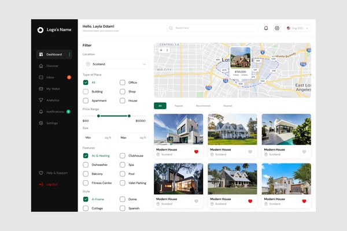
Task: Open Notifications in the sidebar
Action: [51, 111]
